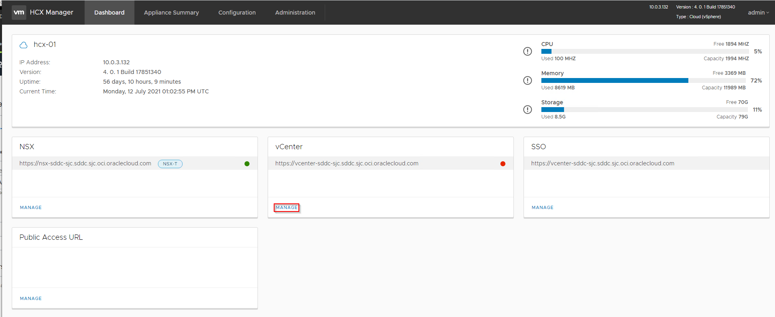Click the Free 1894 MHZ label
The image size is (775, 317).
(x=731, y=44)
